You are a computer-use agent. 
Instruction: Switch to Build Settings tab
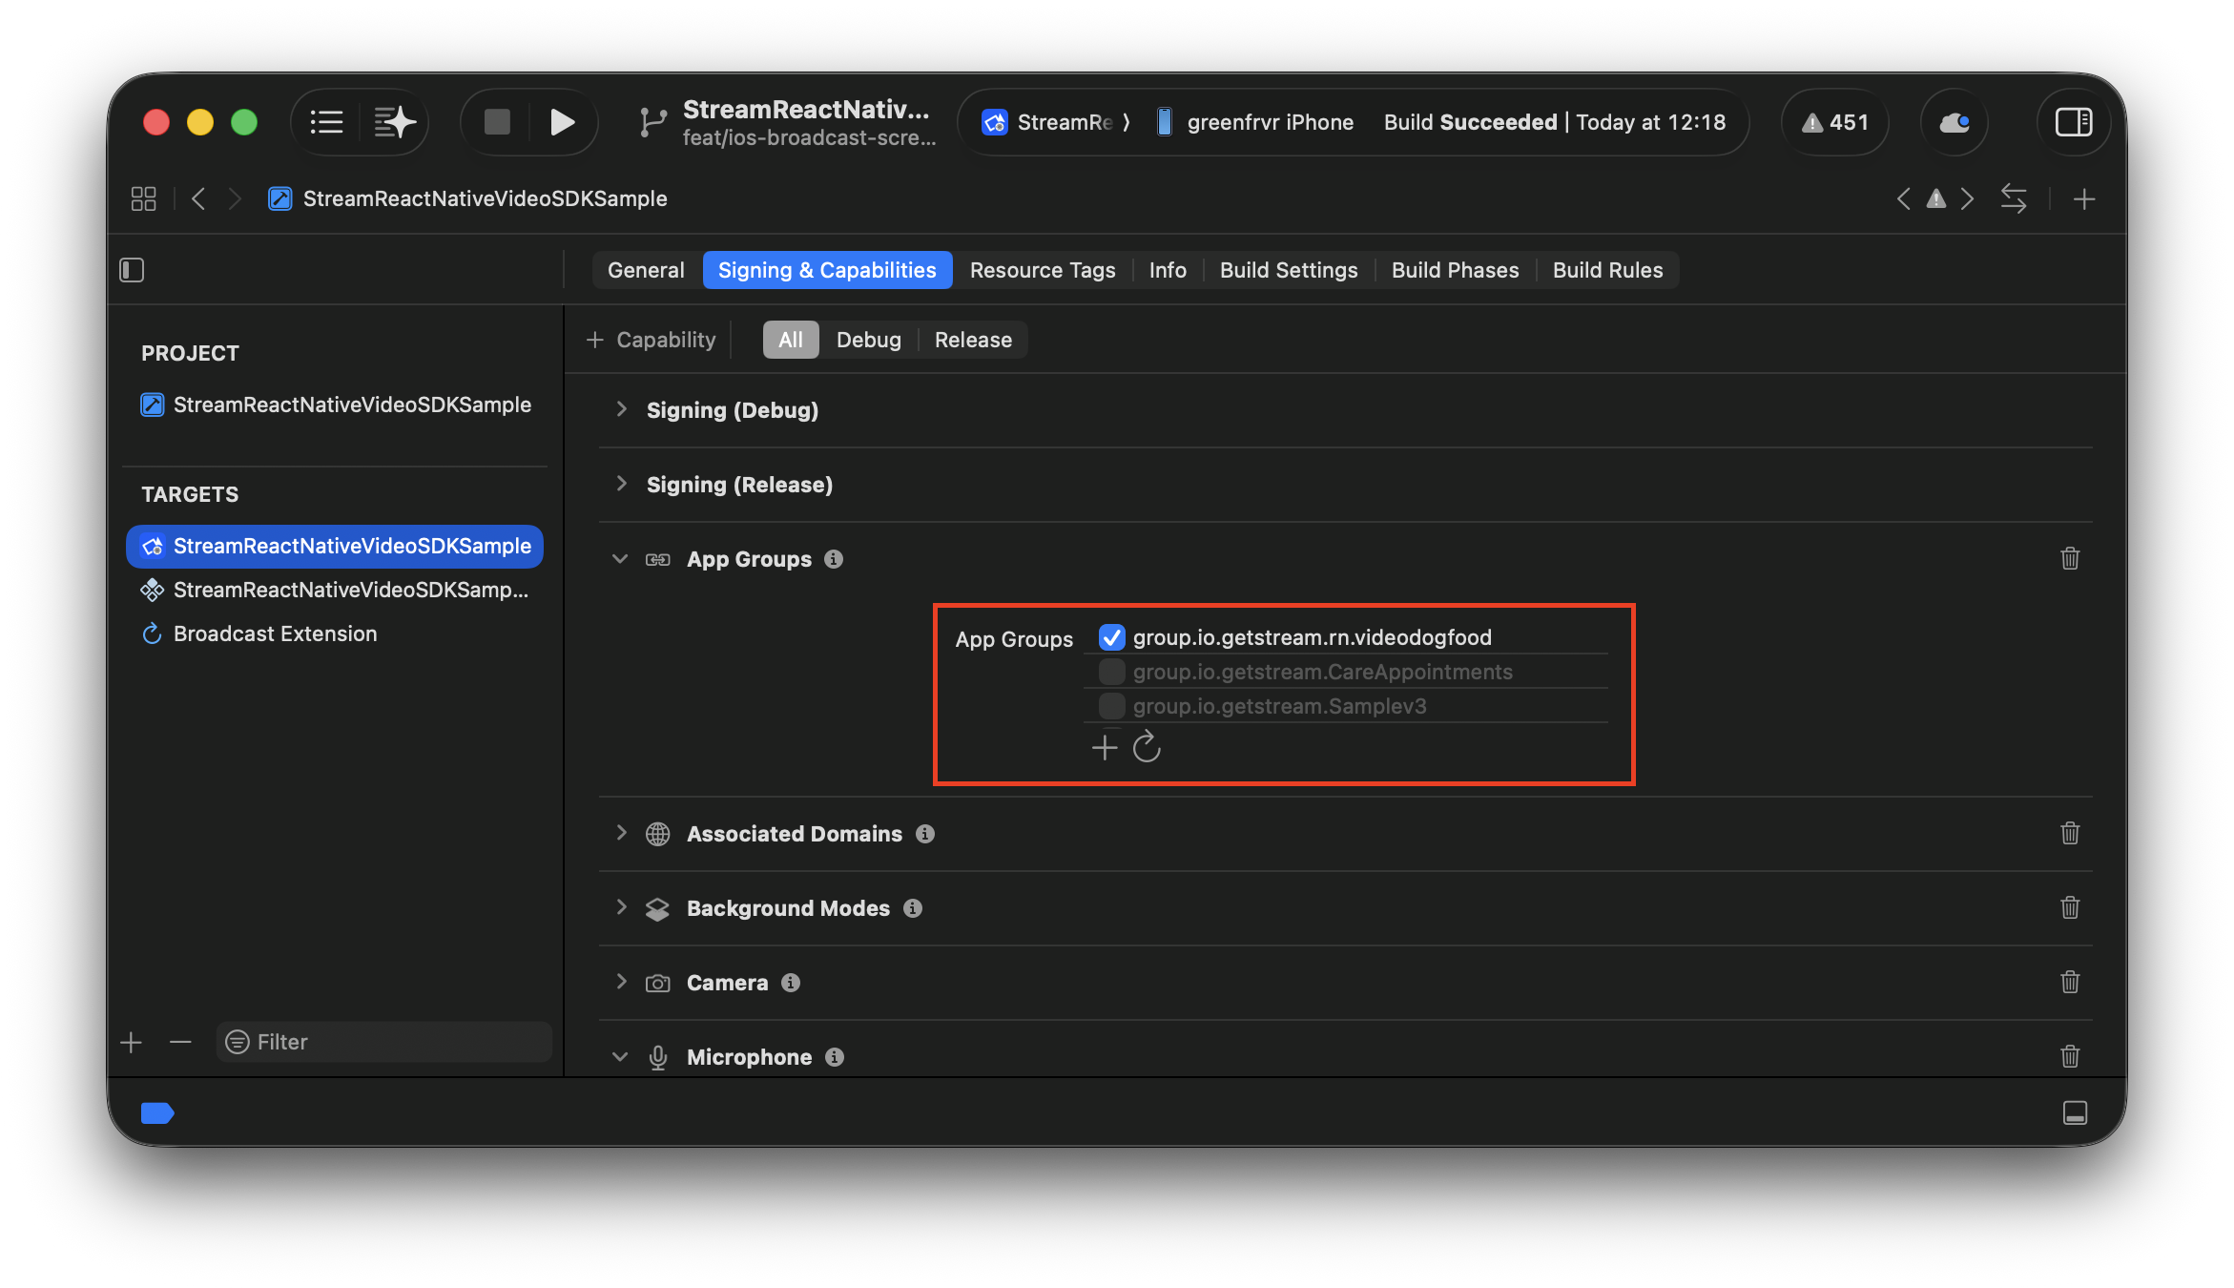coord(1289,270)
